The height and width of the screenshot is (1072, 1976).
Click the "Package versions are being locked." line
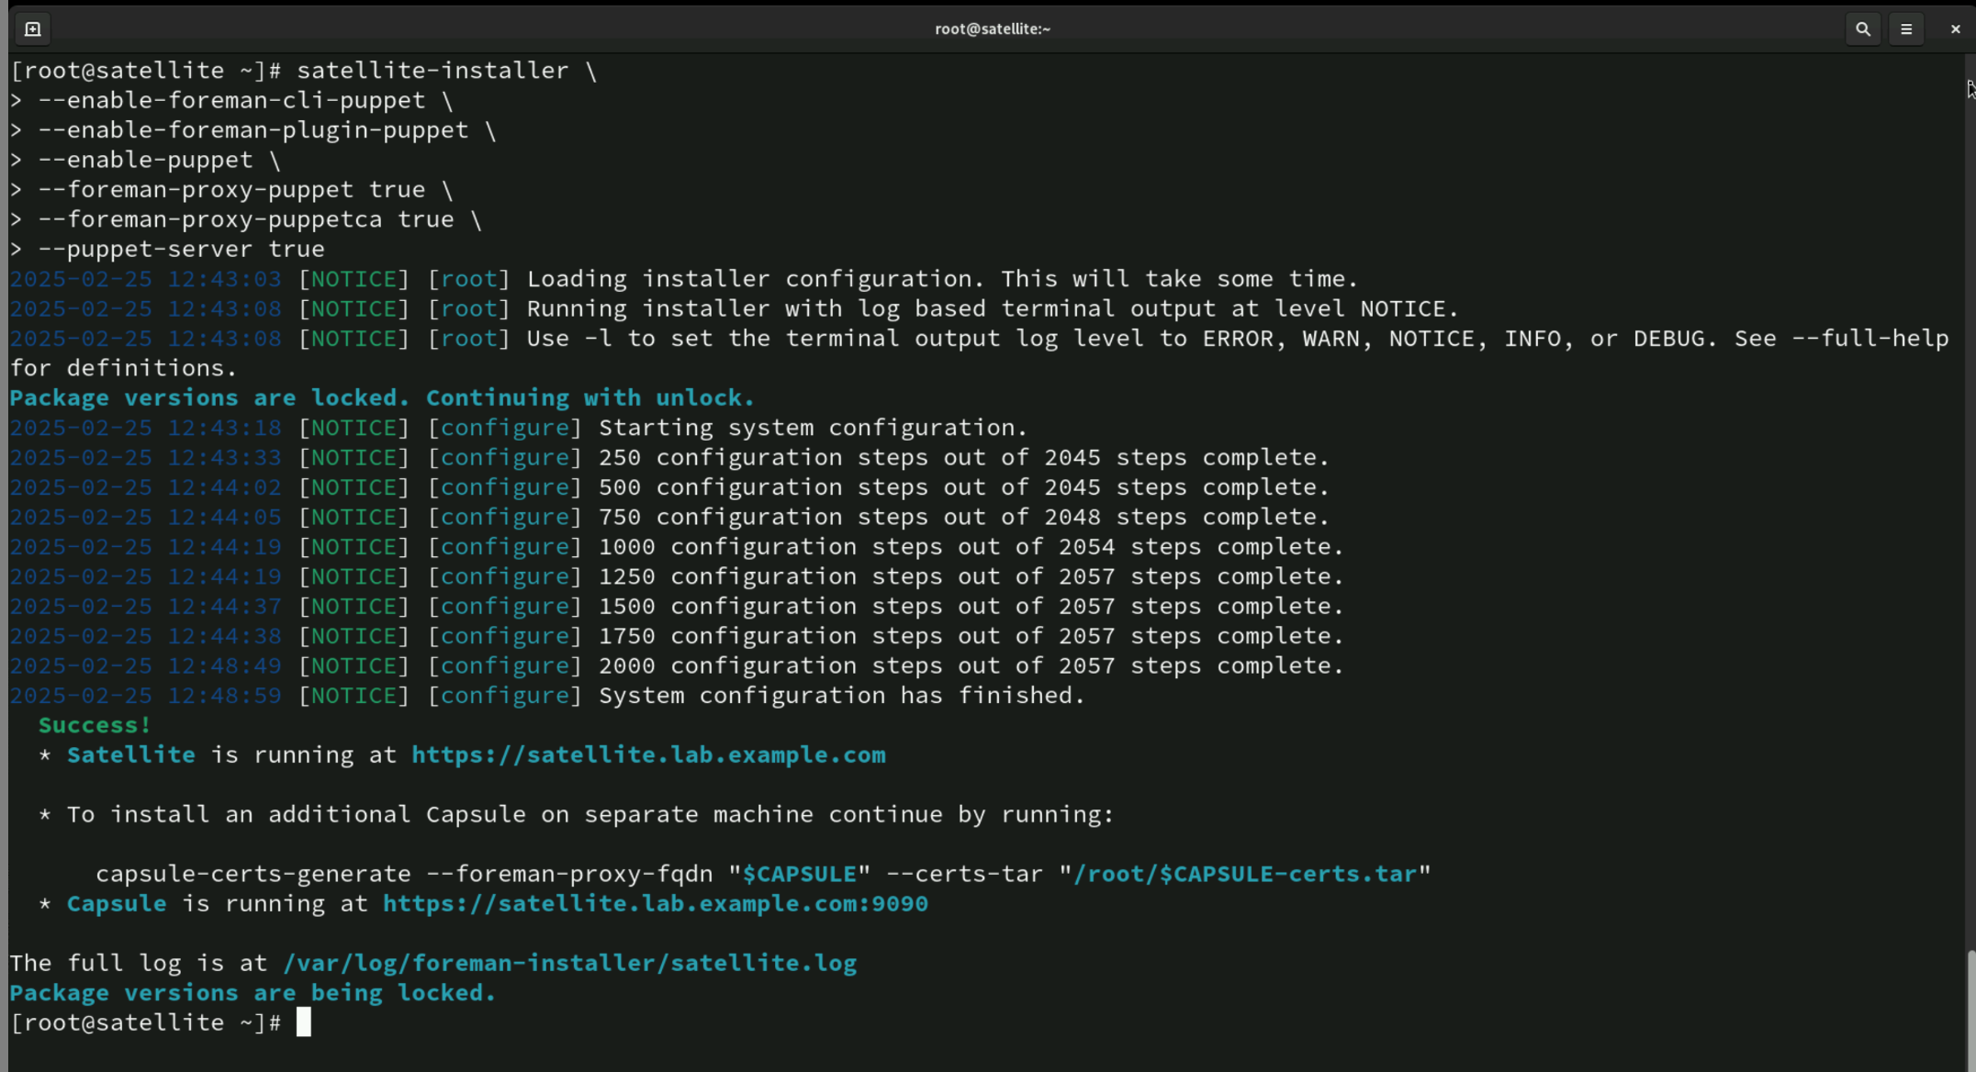click(x=253, y=993)
